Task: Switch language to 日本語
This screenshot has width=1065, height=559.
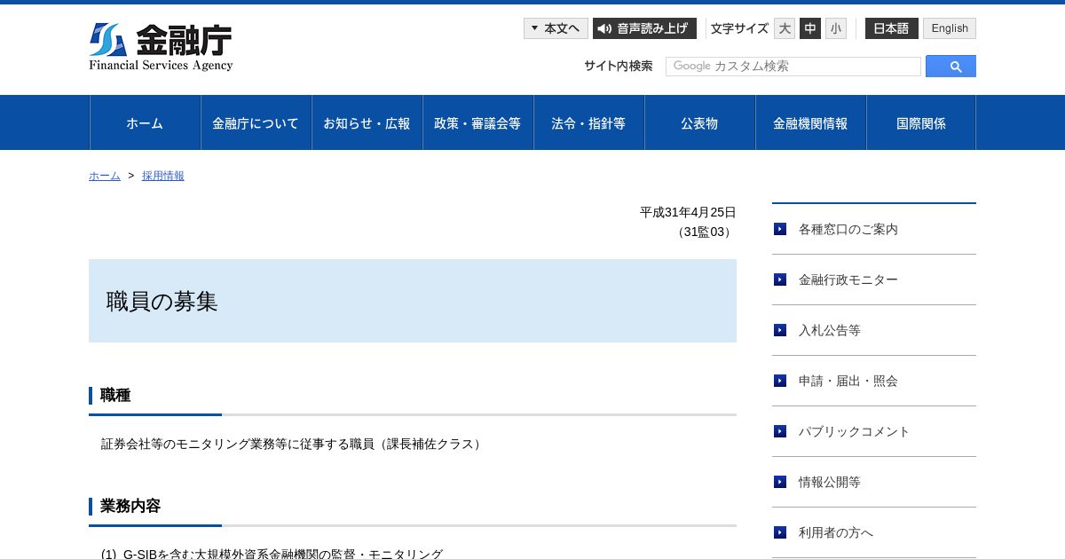Action: click(x=891, y=28)
